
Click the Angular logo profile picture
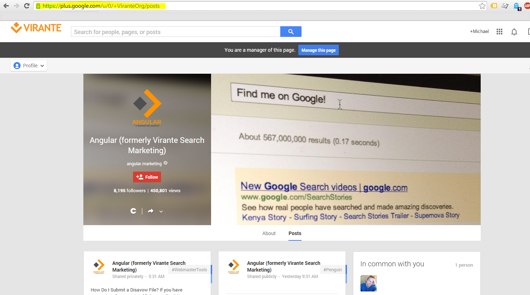[147, 108]
